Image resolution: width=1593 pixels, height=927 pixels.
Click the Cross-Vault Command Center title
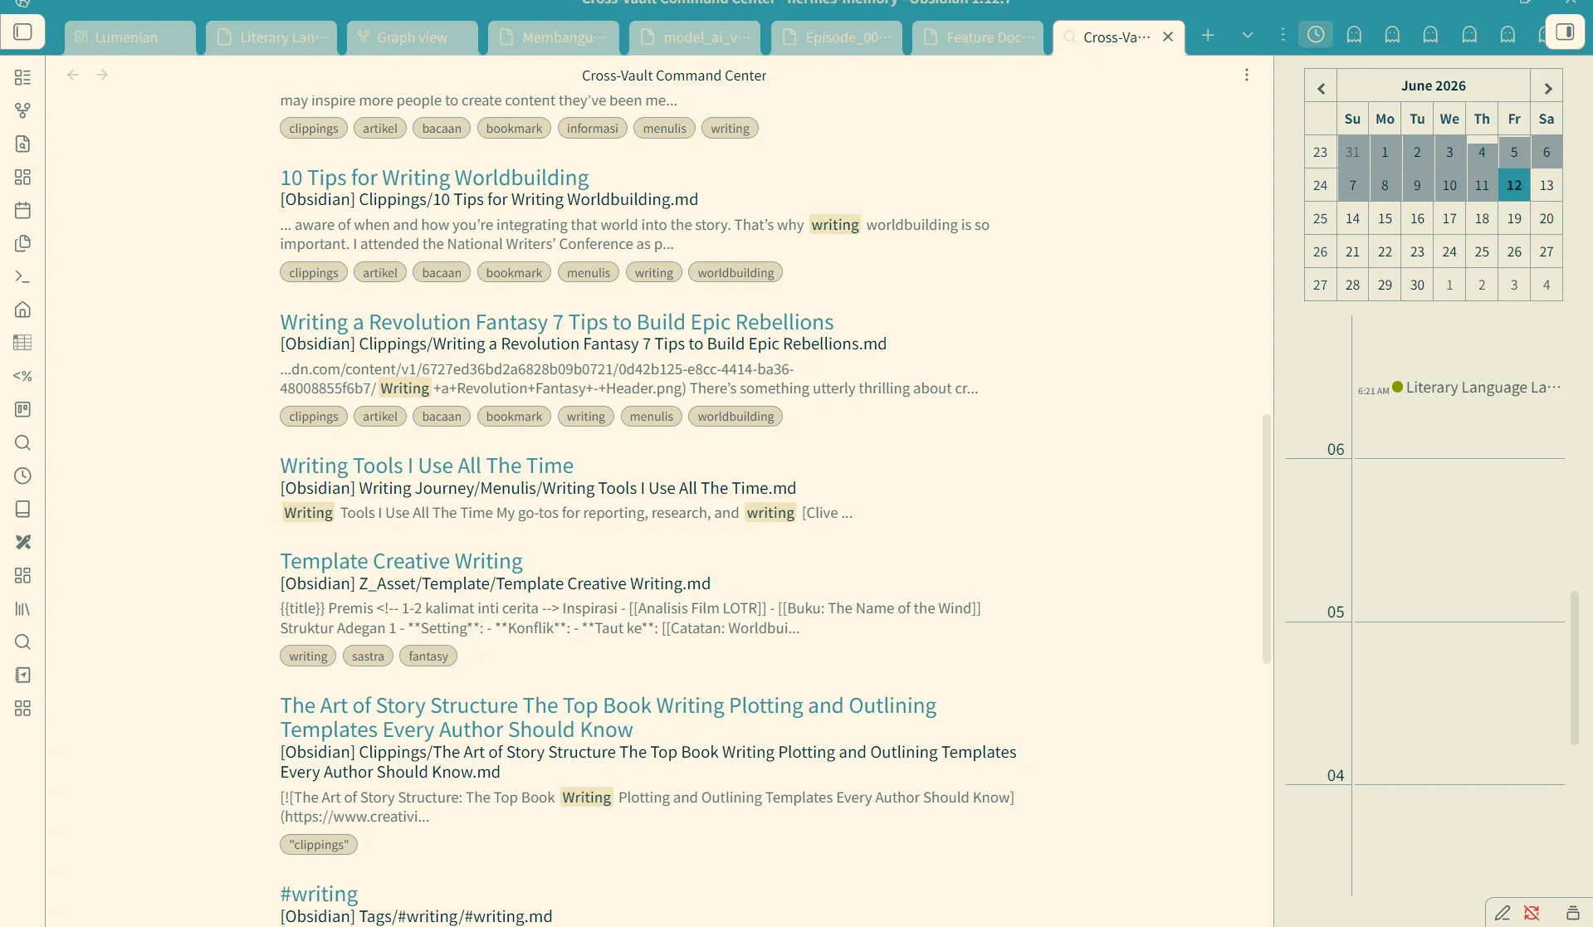coord(673,76)
